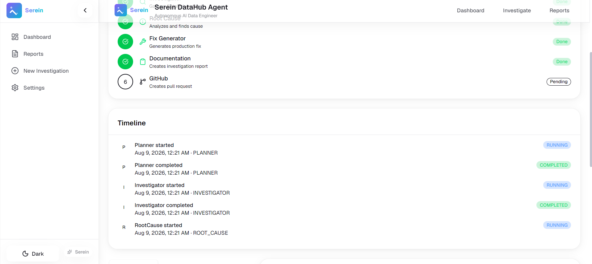Click the Serein logo icon in sidebar
Image resolution: width=592 pixels, height=264 pixels.
[x=14, y=10]
